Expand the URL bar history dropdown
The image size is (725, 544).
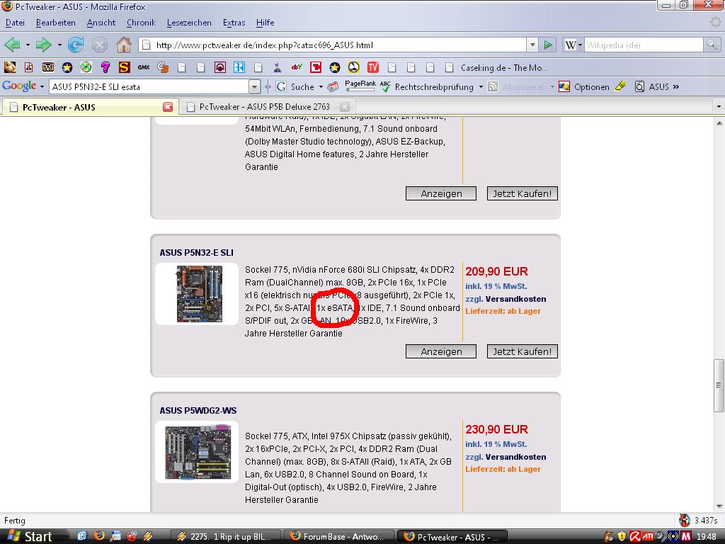532,45
